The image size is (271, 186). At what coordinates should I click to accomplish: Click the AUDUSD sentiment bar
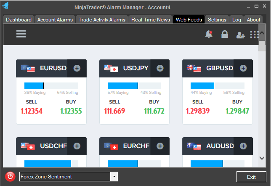[x=218, y=164]
